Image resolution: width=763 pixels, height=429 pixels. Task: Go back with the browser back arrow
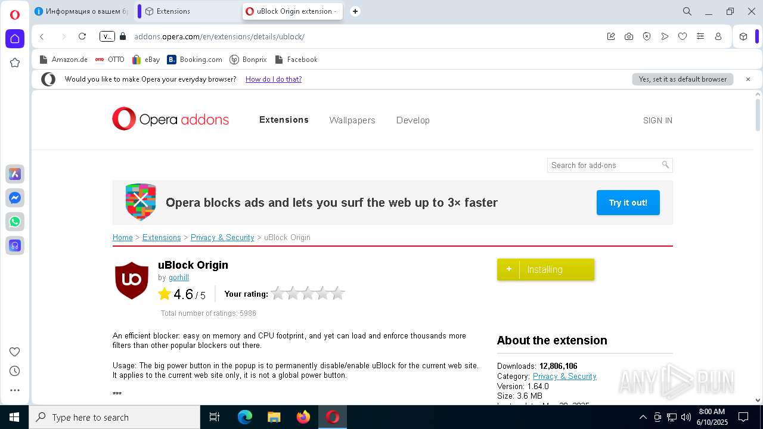[x=42, y=36]
